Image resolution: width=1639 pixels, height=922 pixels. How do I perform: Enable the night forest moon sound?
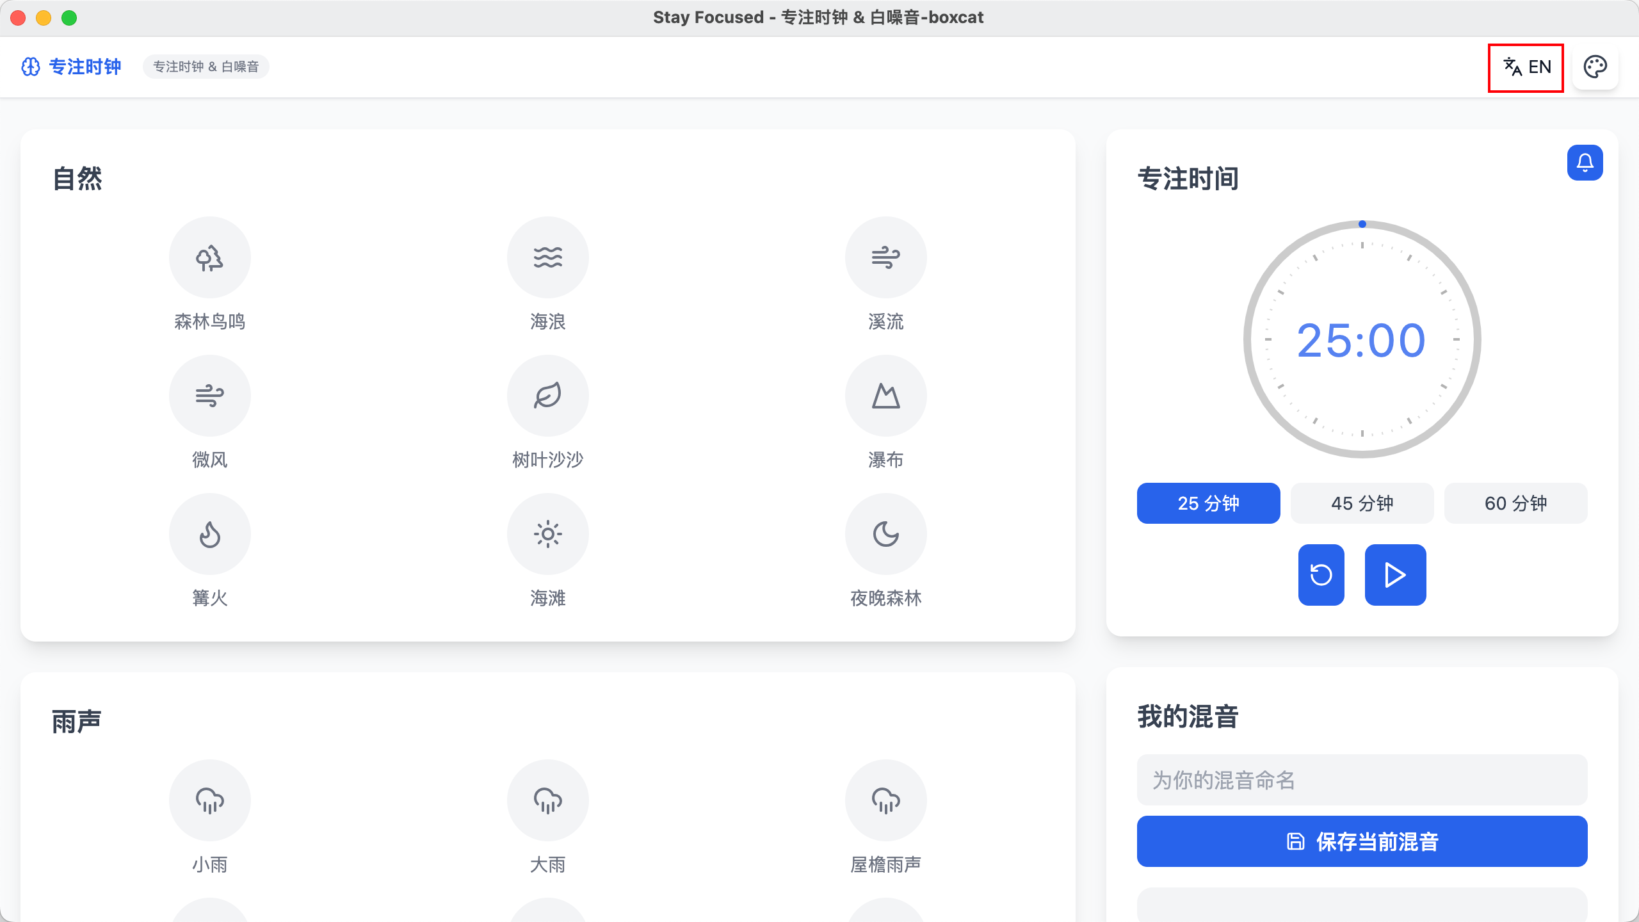coord(886,534)
